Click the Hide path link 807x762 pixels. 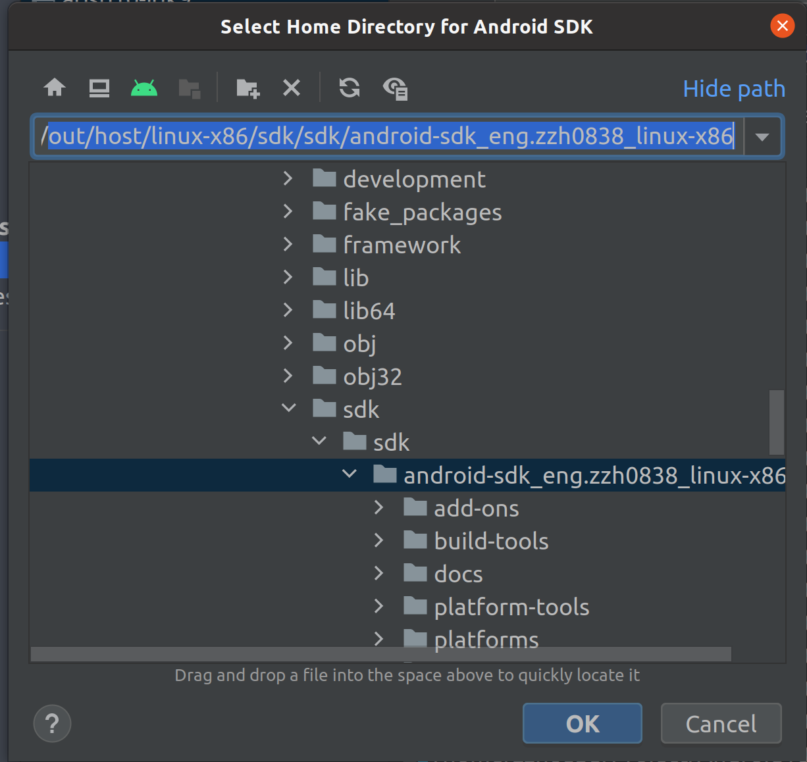click(734, 88)
